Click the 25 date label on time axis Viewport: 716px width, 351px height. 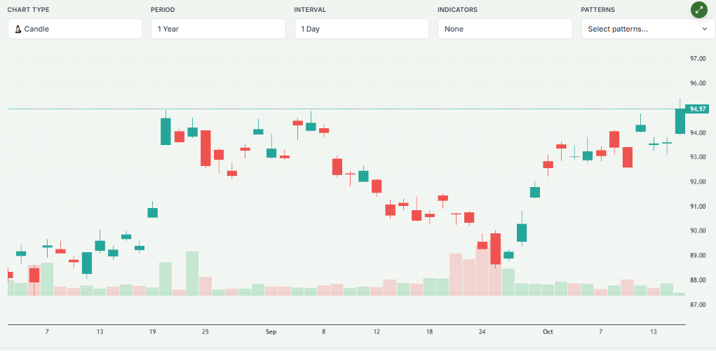click(205, 331)
